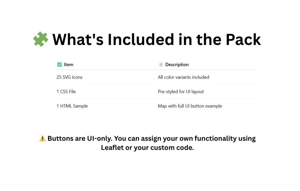Select the 1 HTML Sample cell
Image resolution: width=300 pixels, height=191 pixels.
coord(72,106)
